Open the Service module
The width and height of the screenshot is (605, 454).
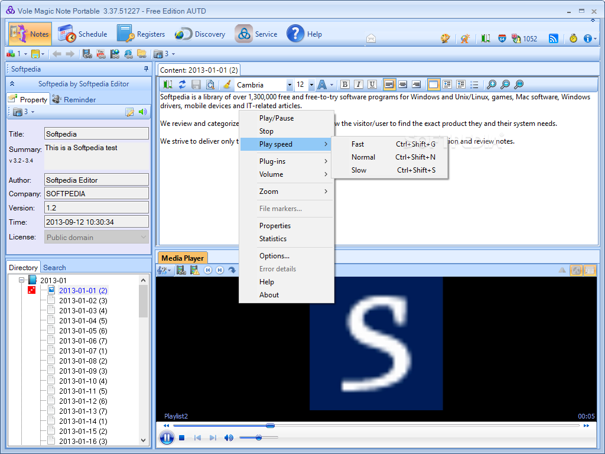(x=256, y=34)
